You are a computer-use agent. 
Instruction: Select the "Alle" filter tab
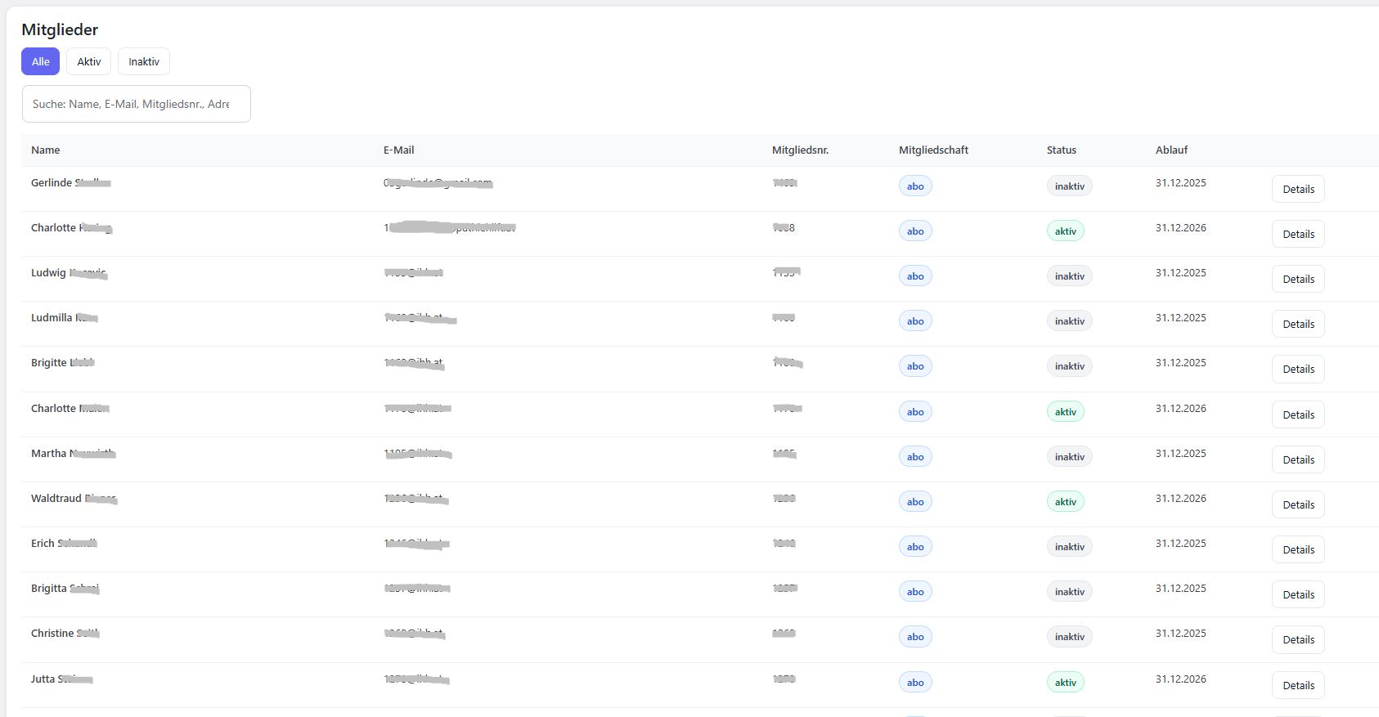point(40,61)
